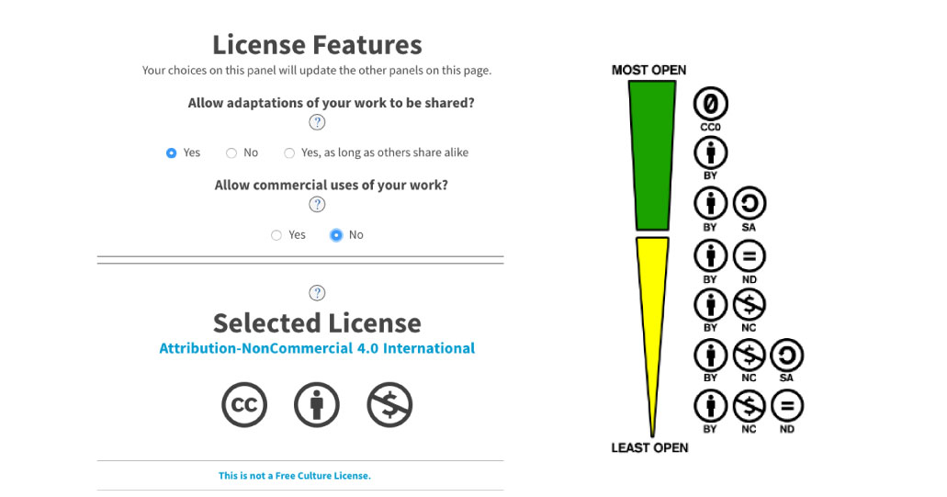Open help icon under adaptations question

coord(317,122)
